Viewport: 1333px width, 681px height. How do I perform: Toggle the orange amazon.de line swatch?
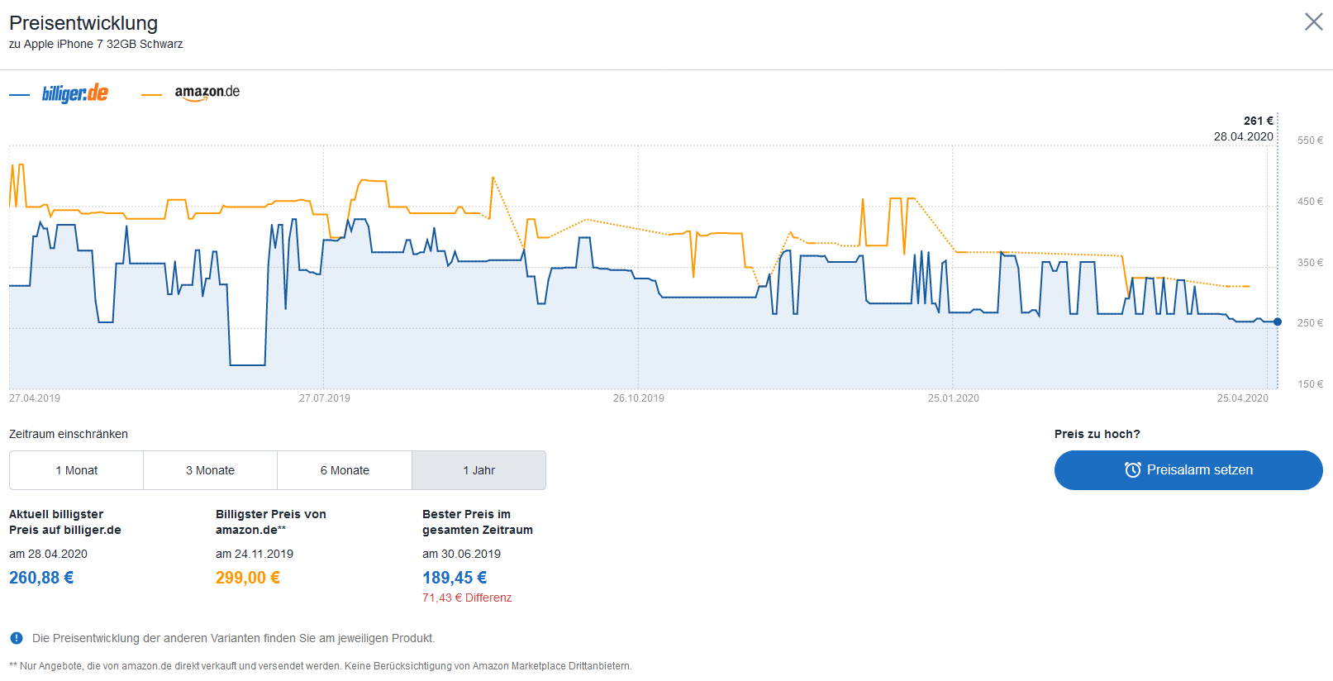pos(151,95)
